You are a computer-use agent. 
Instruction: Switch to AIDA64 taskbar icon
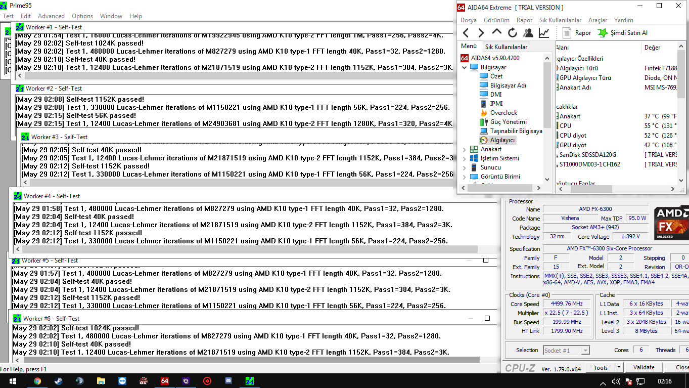click(x=164, y=381)
